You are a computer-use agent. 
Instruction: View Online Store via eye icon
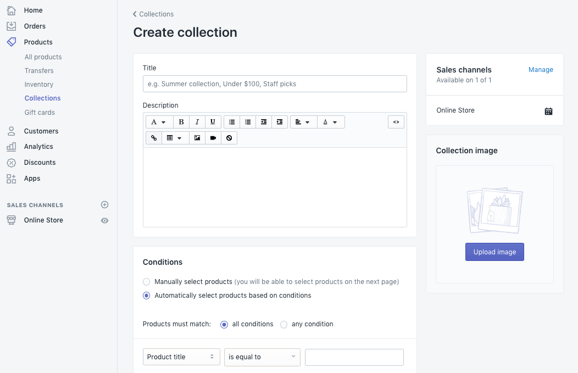click(105, 220)
